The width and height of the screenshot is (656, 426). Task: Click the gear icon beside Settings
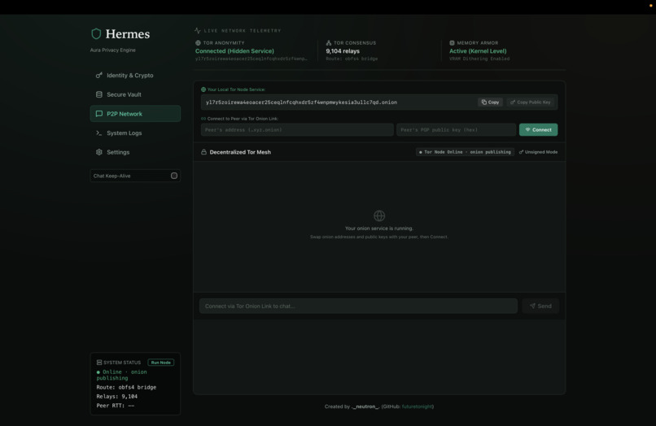pos(99,152)
